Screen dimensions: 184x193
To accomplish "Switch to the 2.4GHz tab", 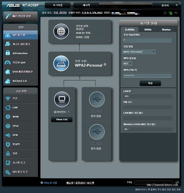I will 130,29.
